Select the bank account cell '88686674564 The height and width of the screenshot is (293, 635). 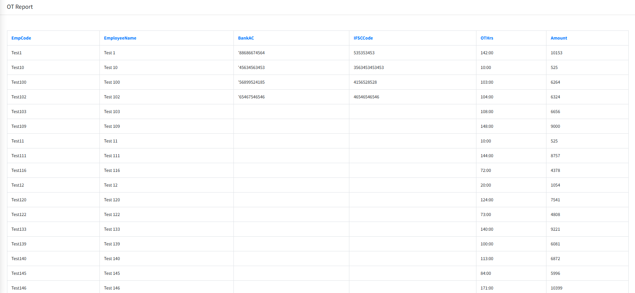point(251,53)
